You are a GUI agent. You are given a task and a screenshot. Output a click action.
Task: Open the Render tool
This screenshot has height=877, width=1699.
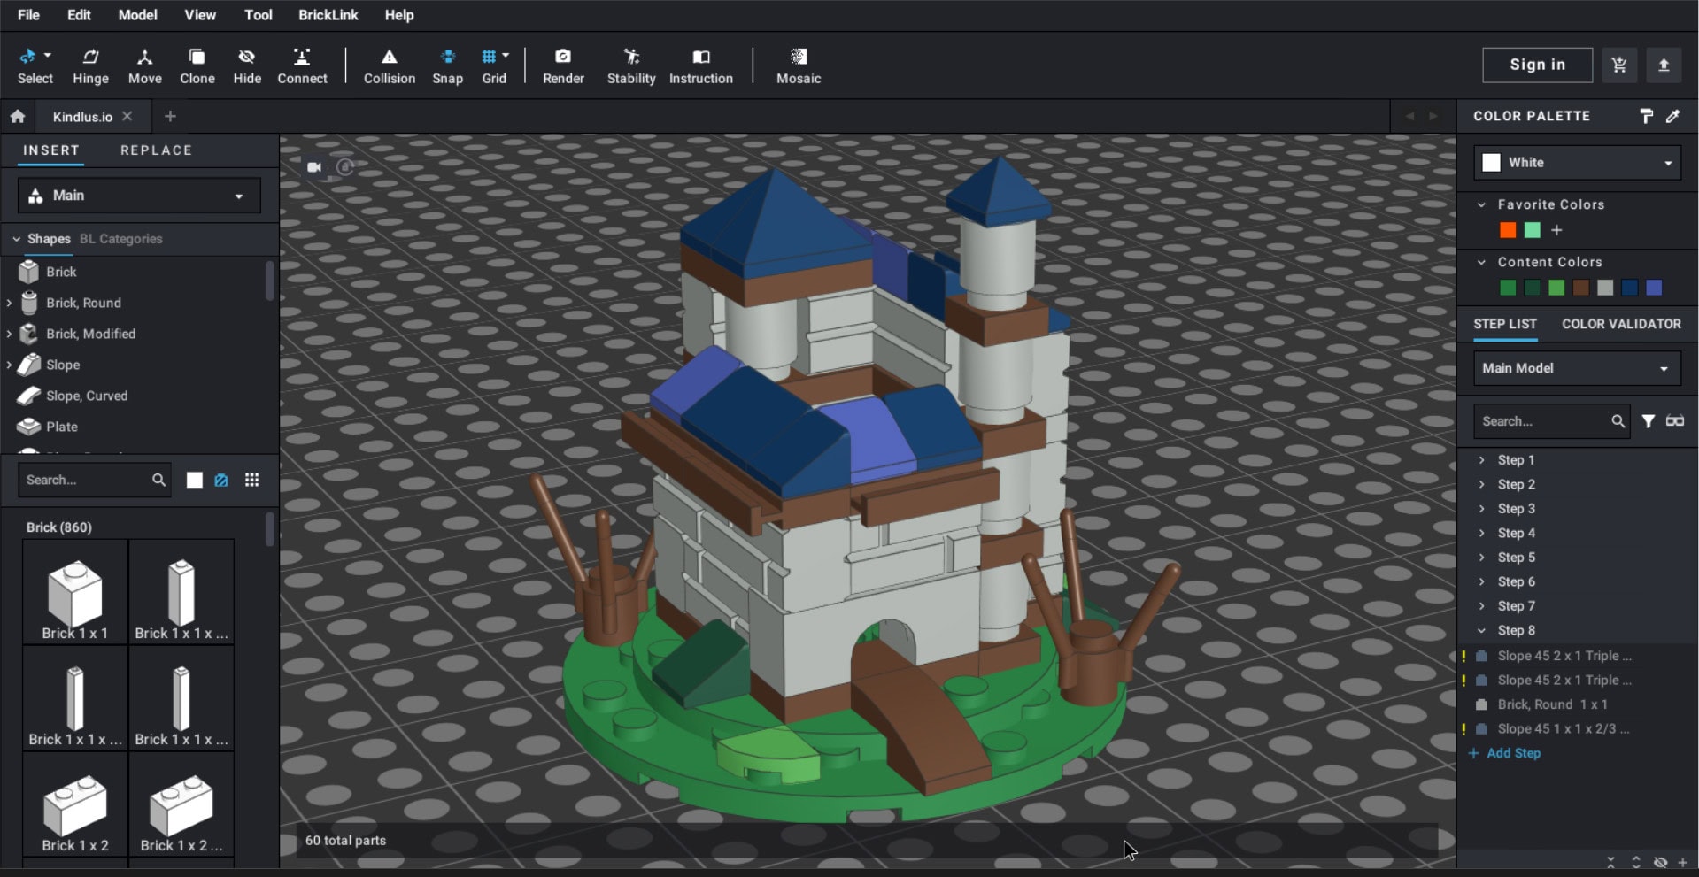(x=563, y=65)
